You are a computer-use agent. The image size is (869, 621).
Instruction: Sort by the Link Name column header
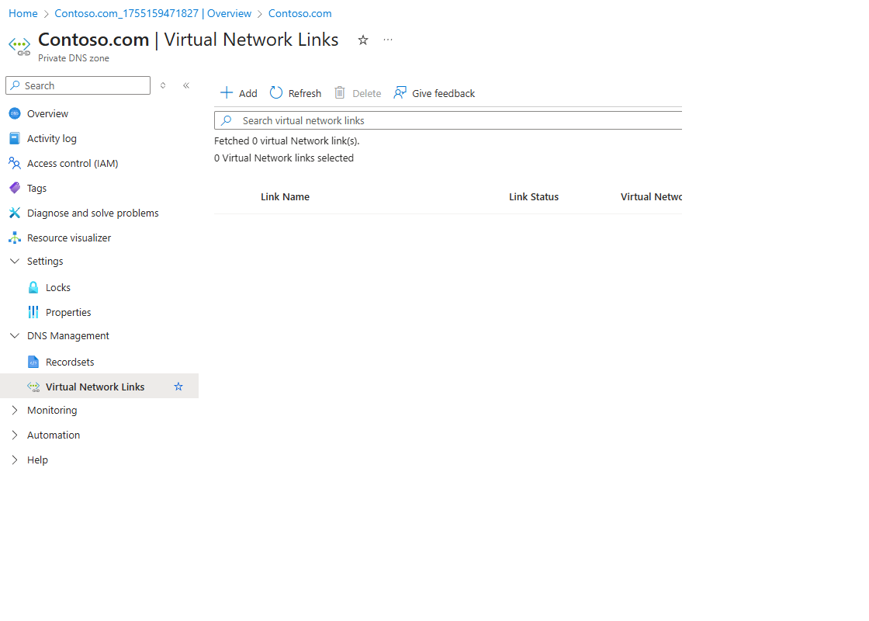pos(285,197)
